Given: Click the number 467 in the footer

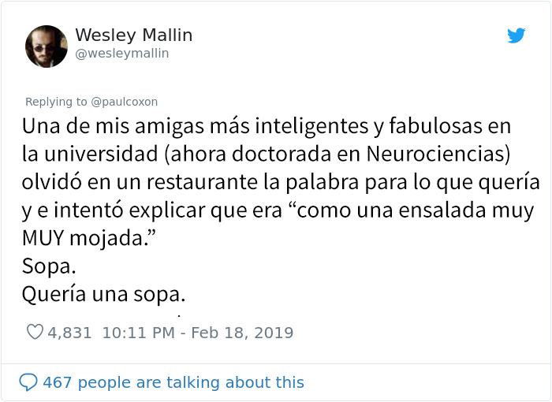Looking at the screenshot, I should click(58, 382).
